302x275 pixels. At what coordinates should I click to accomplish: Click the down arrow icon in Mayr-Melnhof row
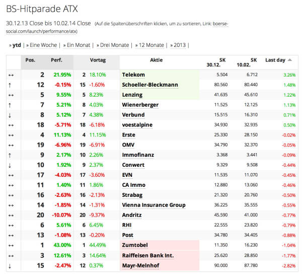coord(10,266)
